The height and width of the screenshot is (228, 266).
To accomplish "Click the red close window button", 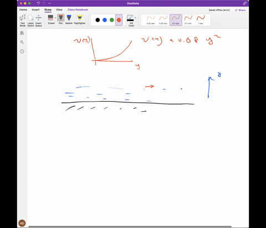I will point(21,3).
